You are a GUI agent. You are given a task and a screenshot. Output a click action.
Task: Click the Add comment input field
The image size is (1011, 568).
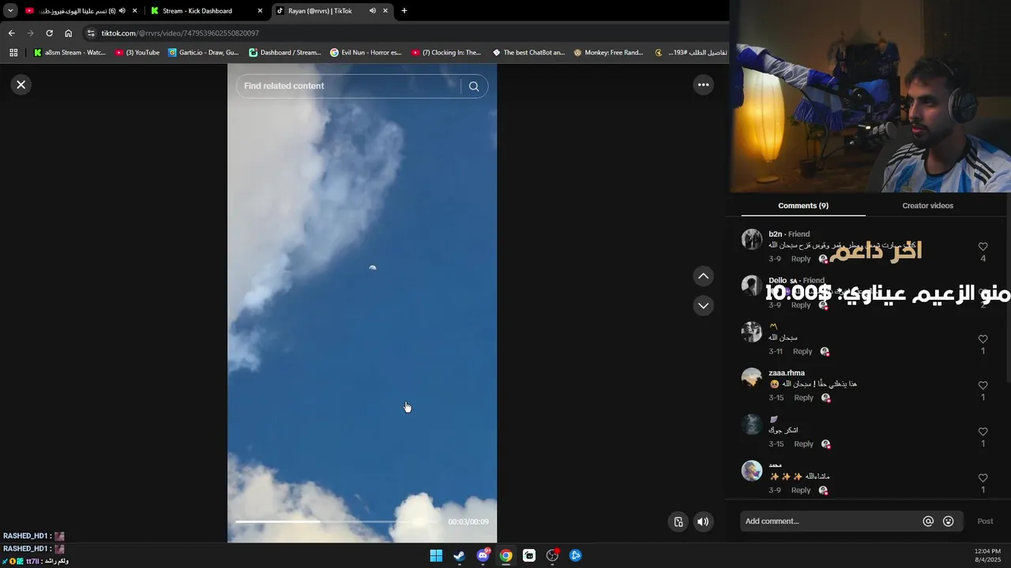(x=829, y=521)
